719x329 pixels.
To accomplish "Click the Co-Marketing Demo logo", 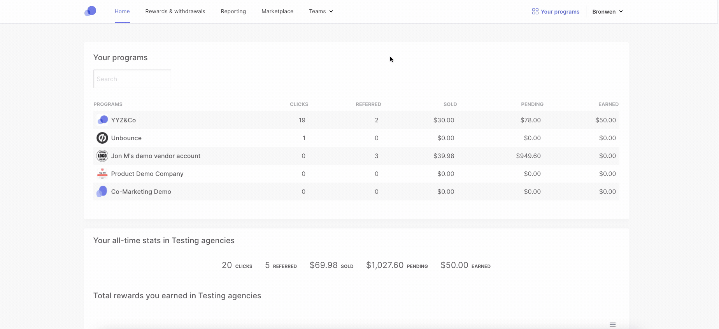I will tap(102, 191).
